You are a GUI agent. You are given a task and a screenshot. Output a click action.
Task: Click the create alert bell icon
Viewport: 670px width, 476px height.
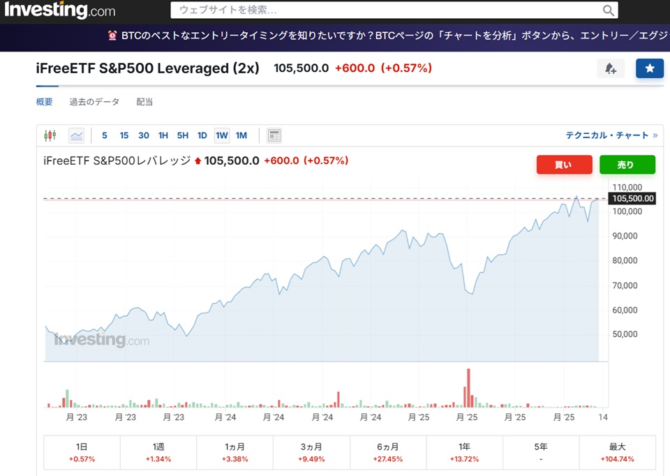click(611, 68)
